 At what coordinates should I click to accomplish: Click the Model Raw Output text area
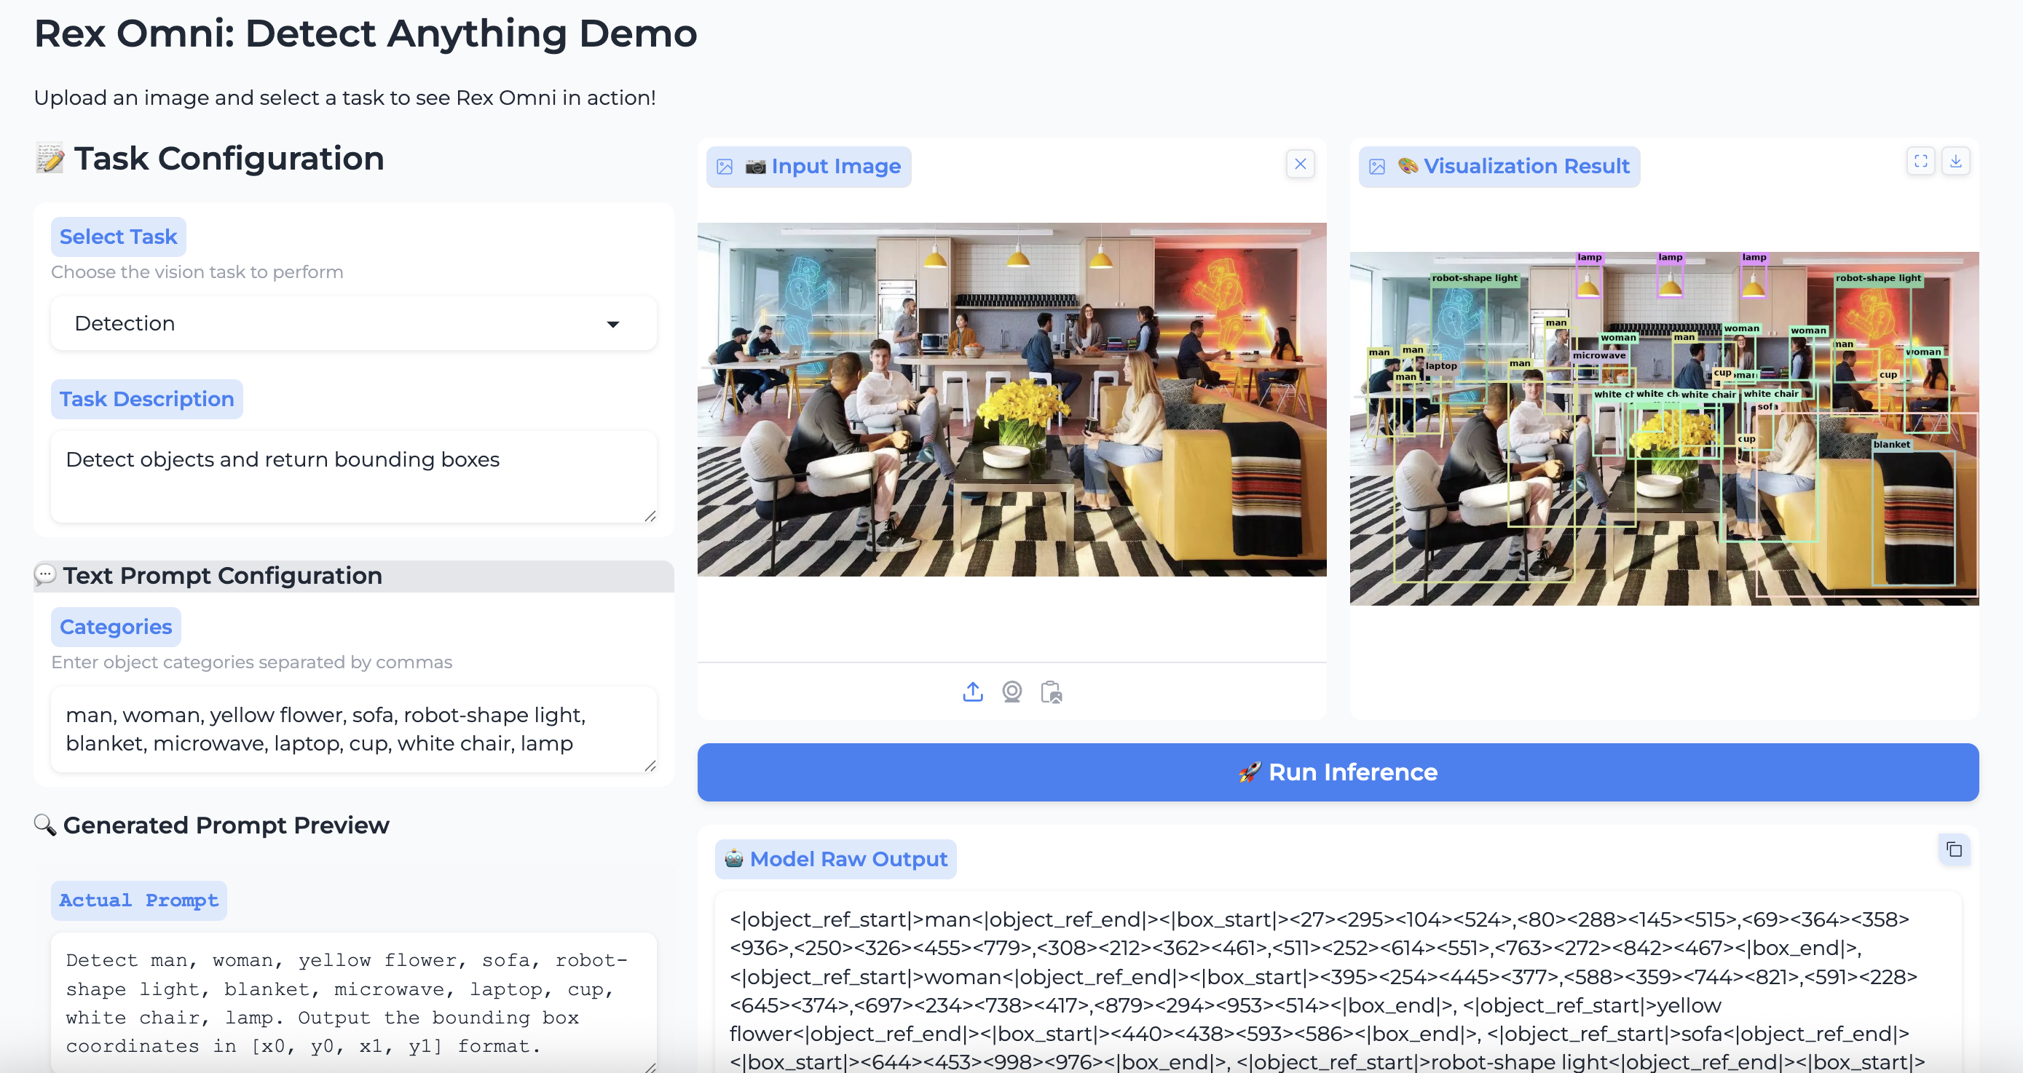tap(1338, 989)
